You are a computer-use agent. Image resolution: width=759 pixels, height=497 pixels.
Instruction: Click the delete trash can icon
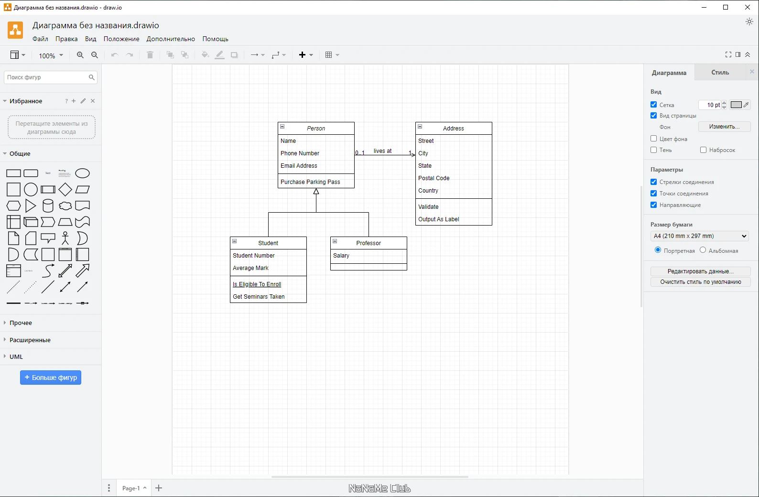[150, 55]
